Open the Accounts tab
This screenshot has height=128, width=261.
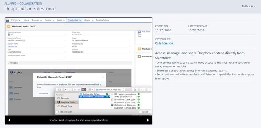35,20
